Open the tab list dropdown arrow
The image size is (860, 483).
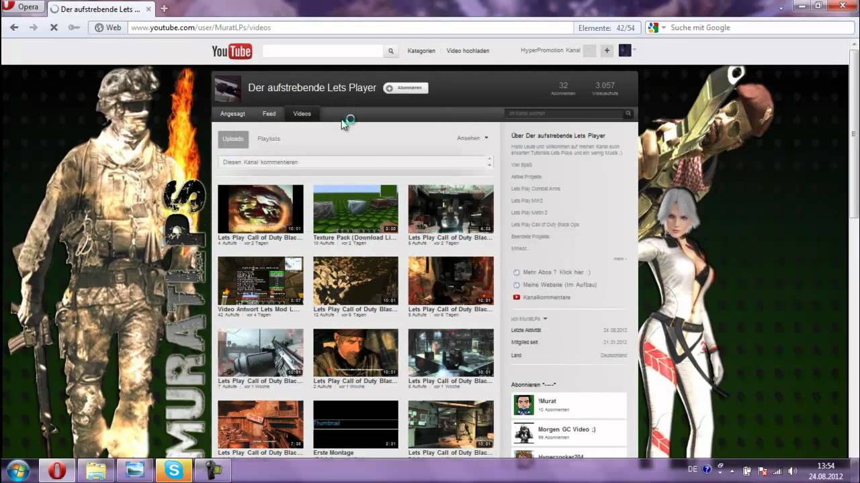[x=781, y=7]
